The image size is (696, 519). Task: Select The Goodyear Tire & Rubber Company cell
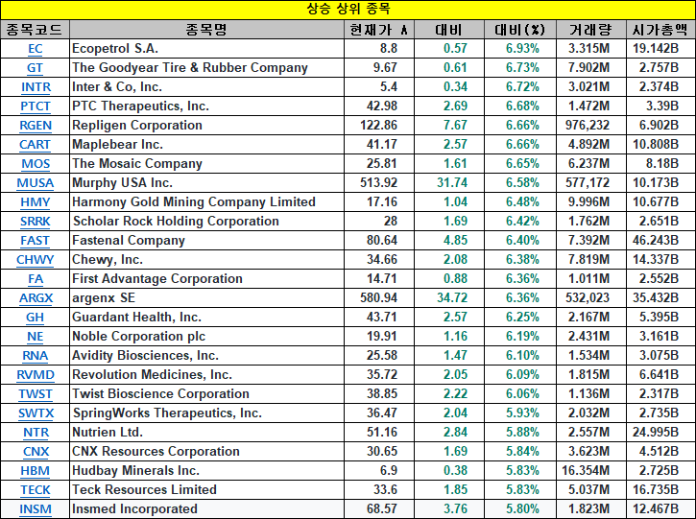[x=206, y=68]
